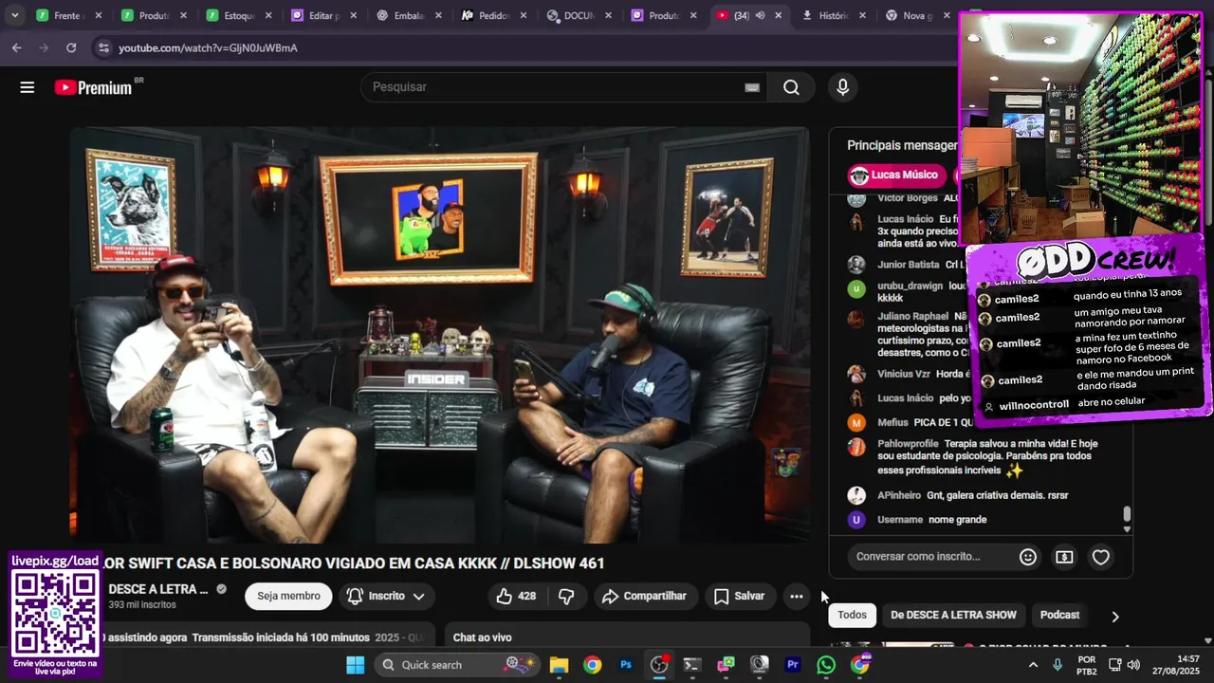1214x683 pixels.
Task: Select the Podcast filter chip
Action: tap(1059, 615)
